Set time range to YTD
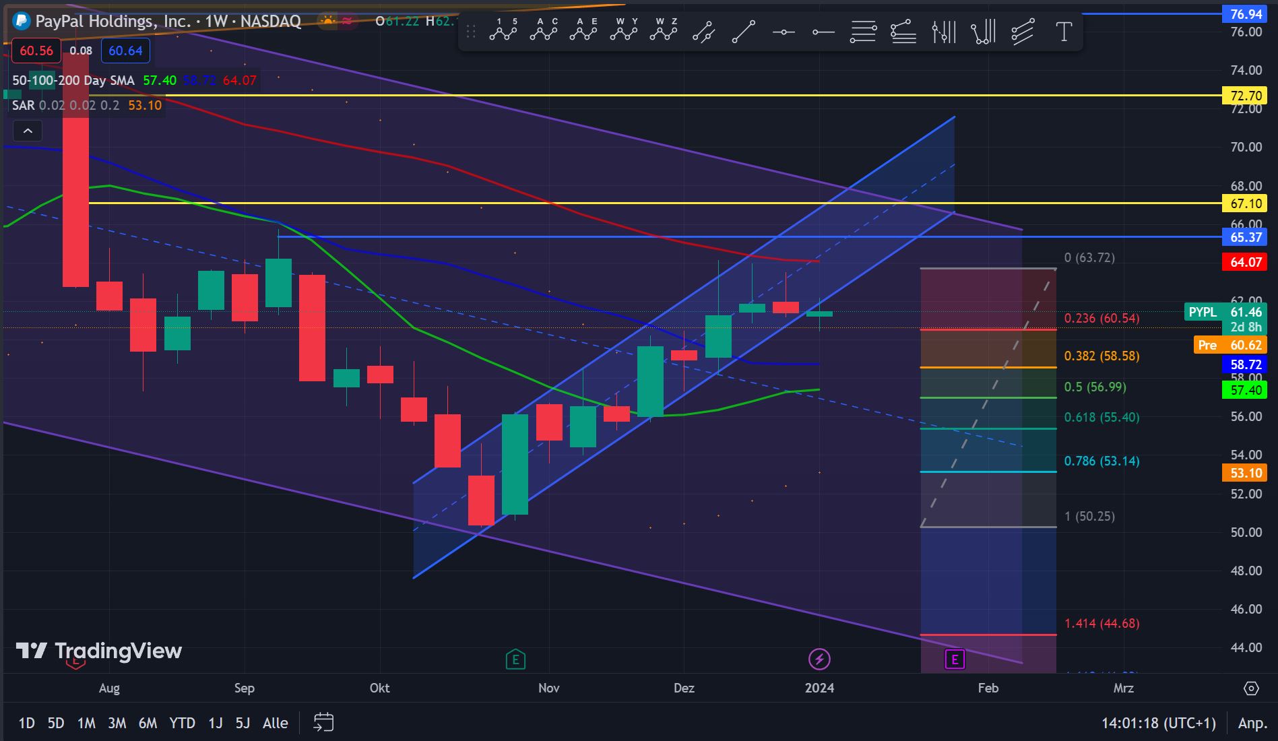 click(182, 723)
